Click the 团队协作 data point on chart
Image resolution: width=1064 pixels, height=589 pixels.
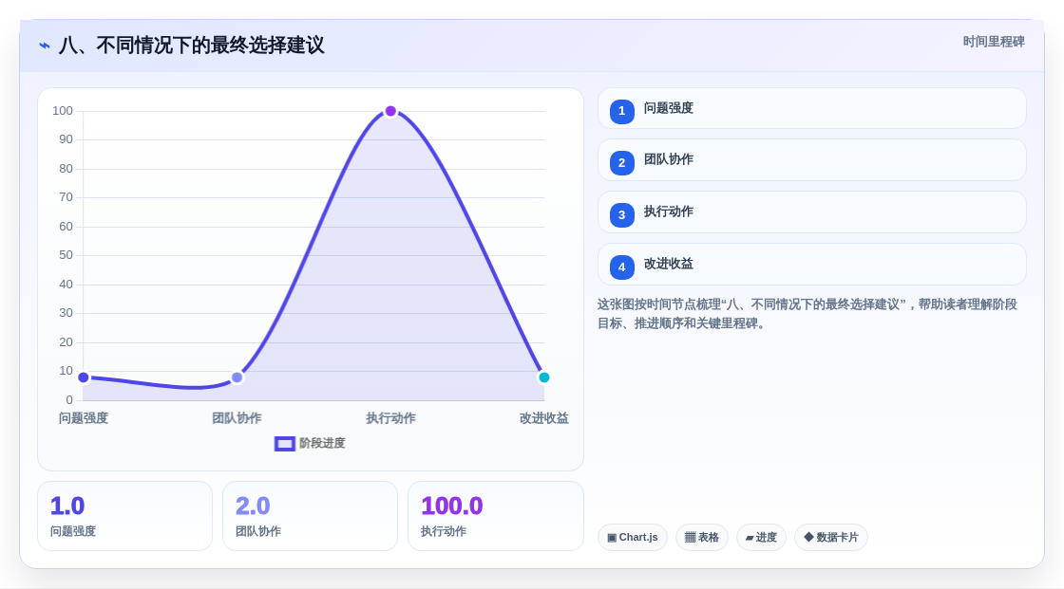[237, 377]
